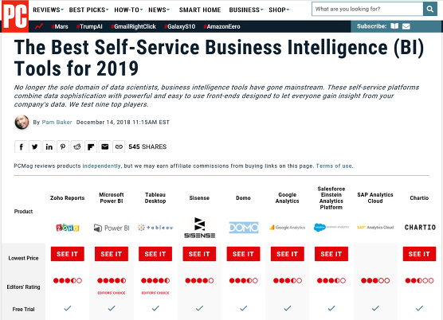Click the 545 Shares counter
The width and height of the screenshot is (443, 320).
(x=147, y=146)
